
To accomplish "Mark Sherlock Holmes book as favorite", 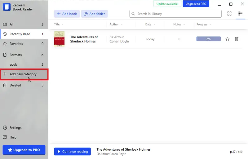I will (228, 39).
